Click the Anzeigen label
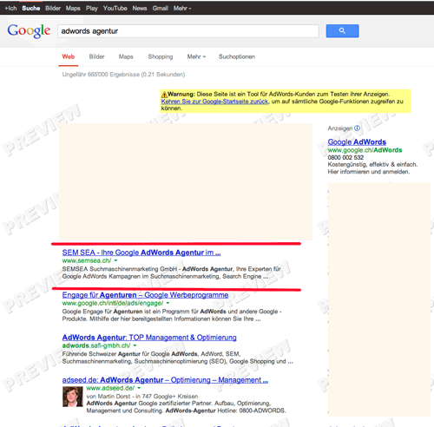Viewport: 434px width, 427px height. tap(340, 128)
